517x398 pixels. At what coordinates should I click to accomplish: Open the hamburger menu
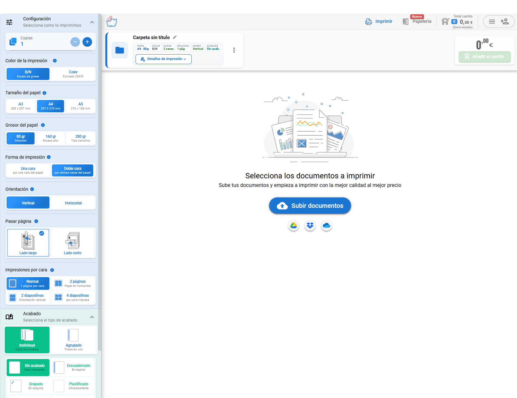492,22
